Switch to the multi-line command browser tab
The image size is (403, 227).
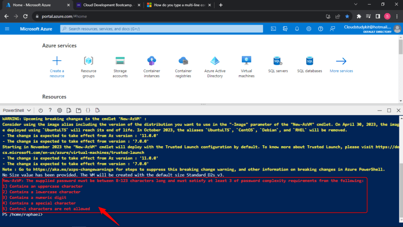tap(179, 5)
